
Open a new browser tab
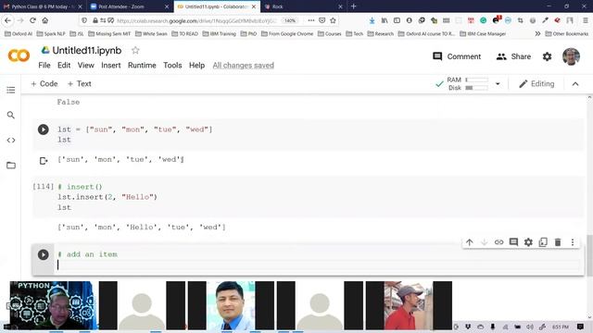point(353,6)
